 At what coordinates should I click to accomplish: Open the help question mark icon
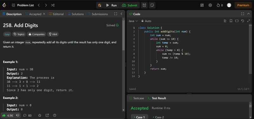point(55,115)
